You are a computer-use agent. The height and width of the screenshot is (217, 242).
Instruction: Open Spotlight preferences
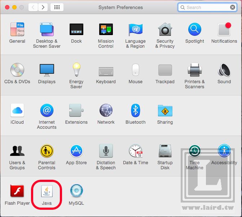(x=195, y=29)
